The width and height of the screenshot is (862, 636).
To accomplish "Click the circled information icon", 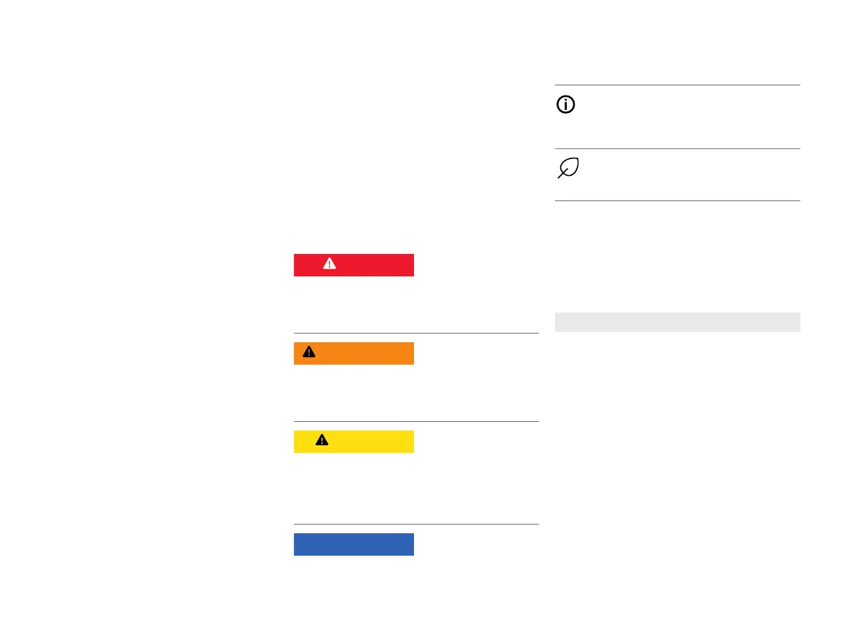I will (x=565, y=106).
